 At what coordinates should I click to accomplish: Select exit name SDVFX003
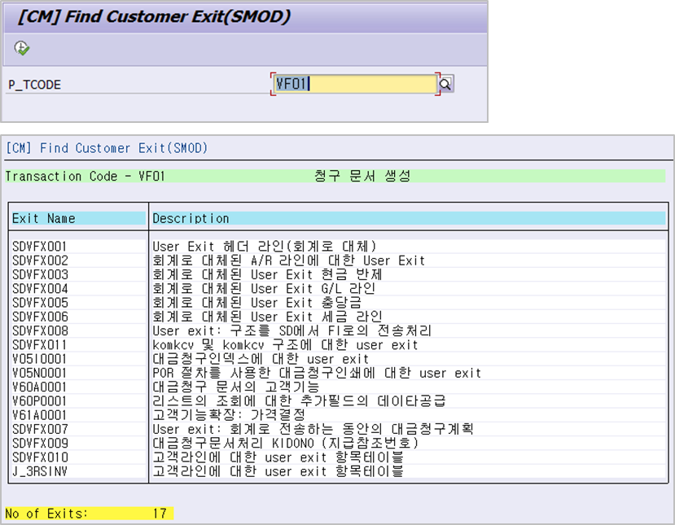tap(40, 274)
